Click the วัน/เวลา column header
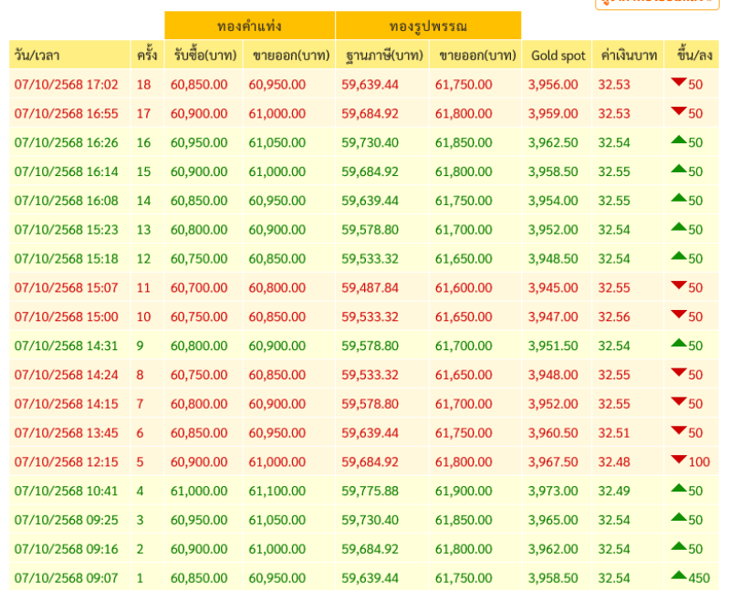The width and height of the screenshot is (730, 590). coord(37,56)
